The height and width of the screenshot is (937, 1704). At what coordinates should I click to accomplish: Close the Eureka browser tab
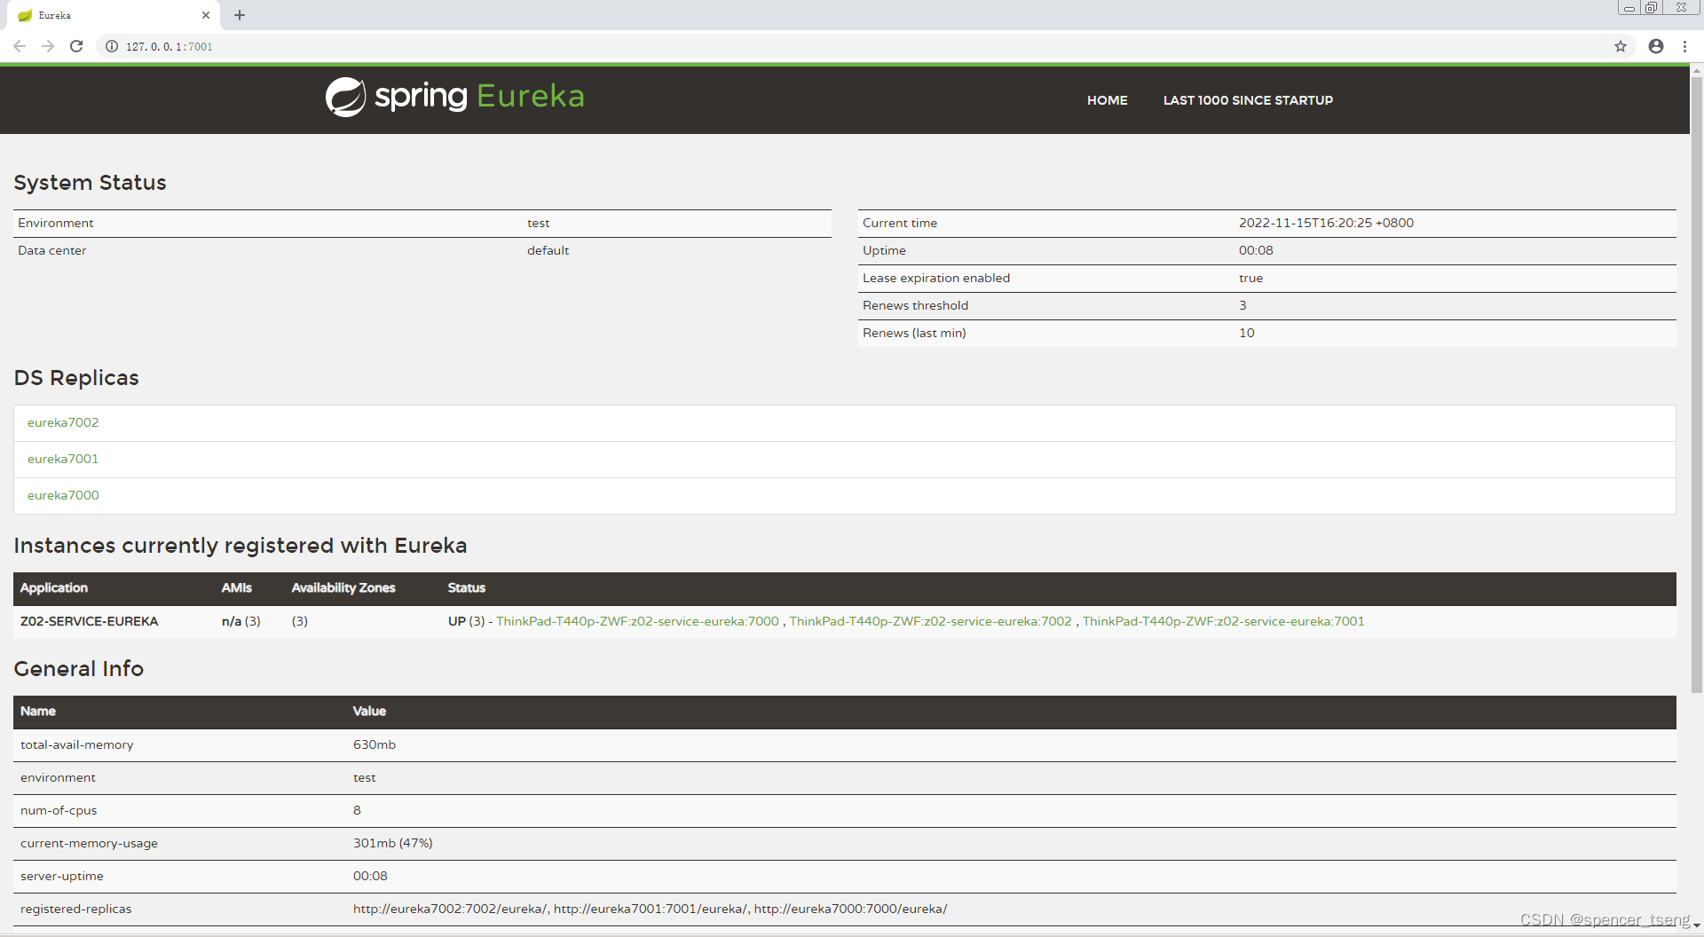pos(206,15)
